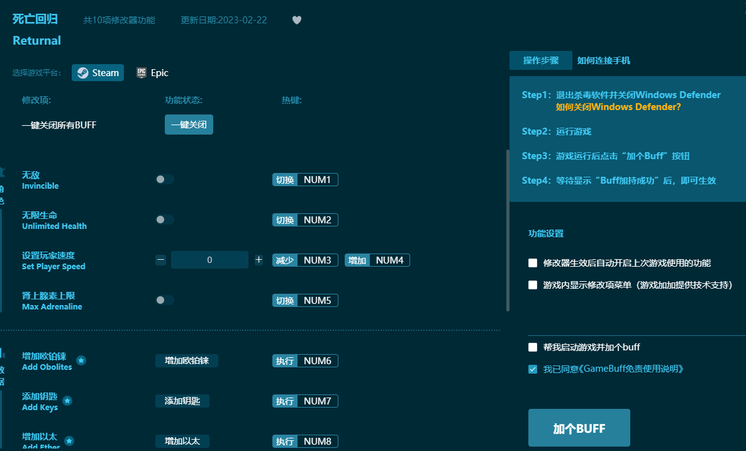Check the auto-enable last used functions box
The height and width of the screenshot is (451, 746).
tap(533, 263)
